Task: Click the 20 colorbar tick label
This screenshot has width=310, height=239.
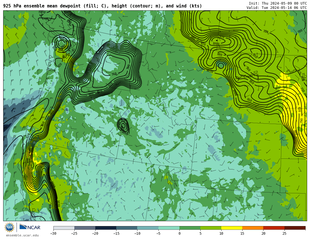Action: (263, 234)
